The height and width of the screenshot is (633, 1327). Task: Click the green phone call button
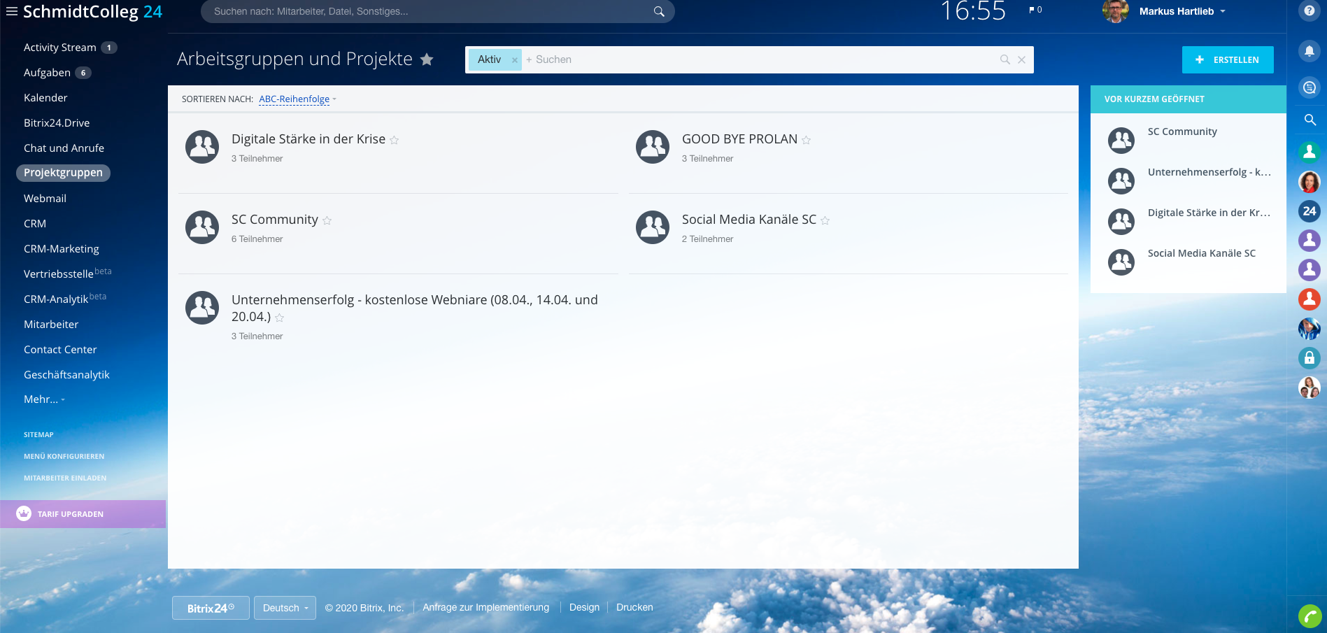coord(1310,616)
